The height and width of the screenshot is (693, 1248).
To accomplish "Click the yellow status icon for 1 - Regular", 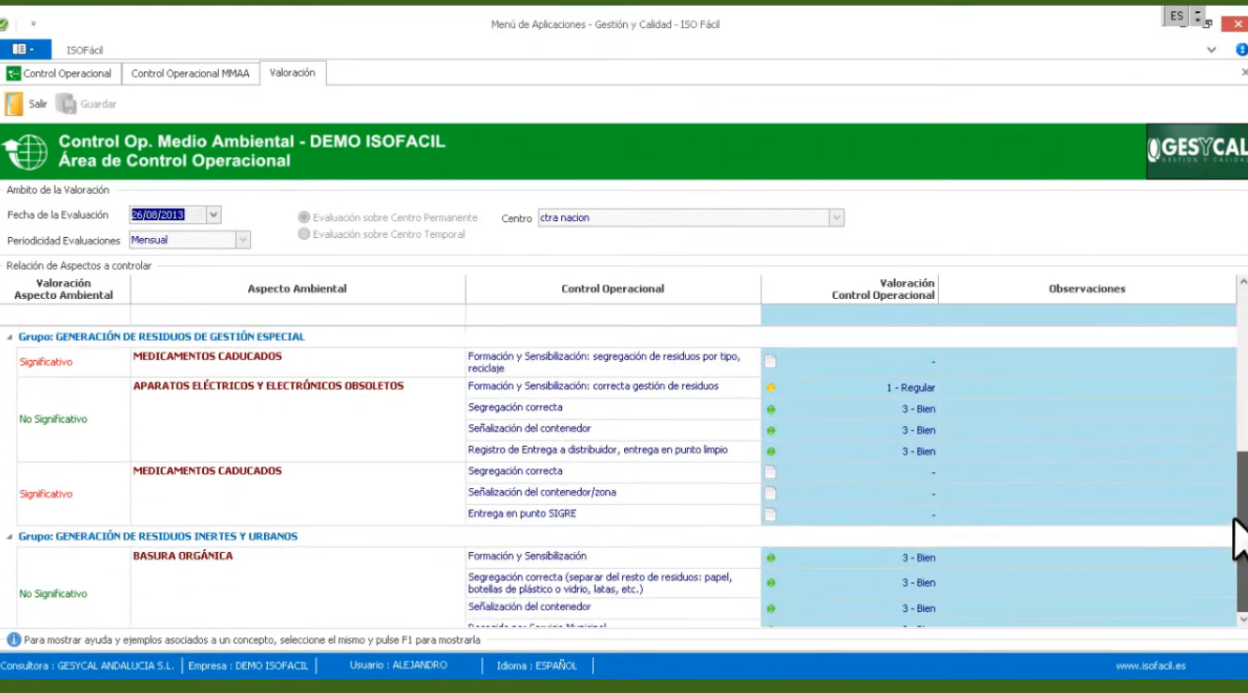I will tap(771, 387).
